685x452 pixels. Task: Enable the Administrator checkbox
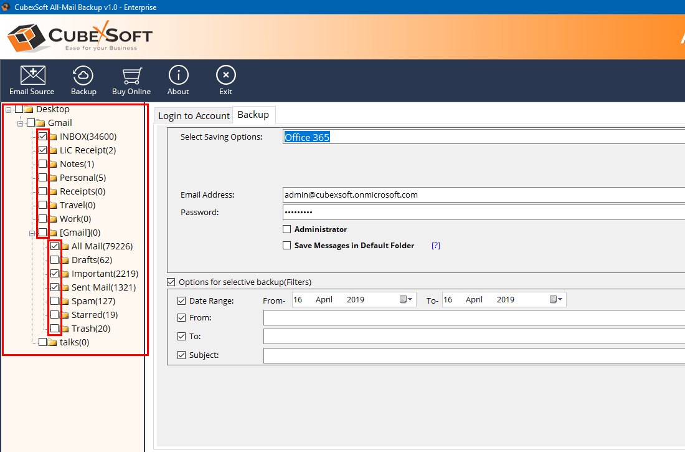point(287,229)
